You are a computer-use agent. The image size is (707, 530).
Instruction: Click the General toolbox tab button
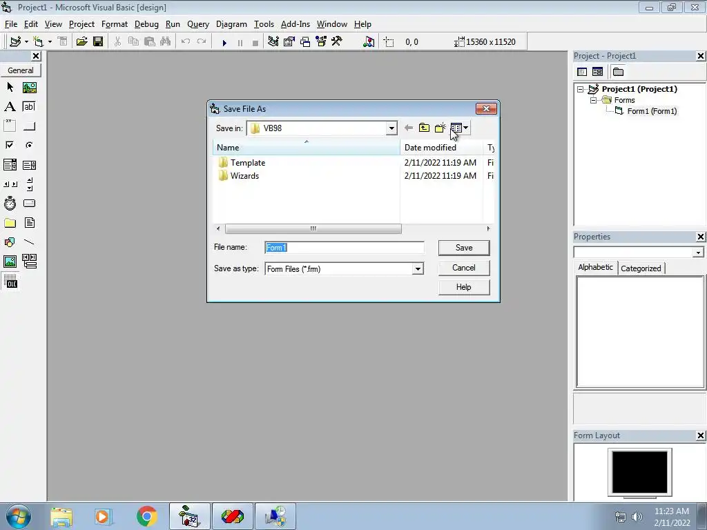pyautogui.click(x=21, y=70)
